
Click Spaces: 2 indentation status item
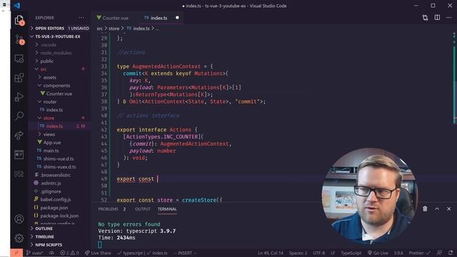(298, 253)
